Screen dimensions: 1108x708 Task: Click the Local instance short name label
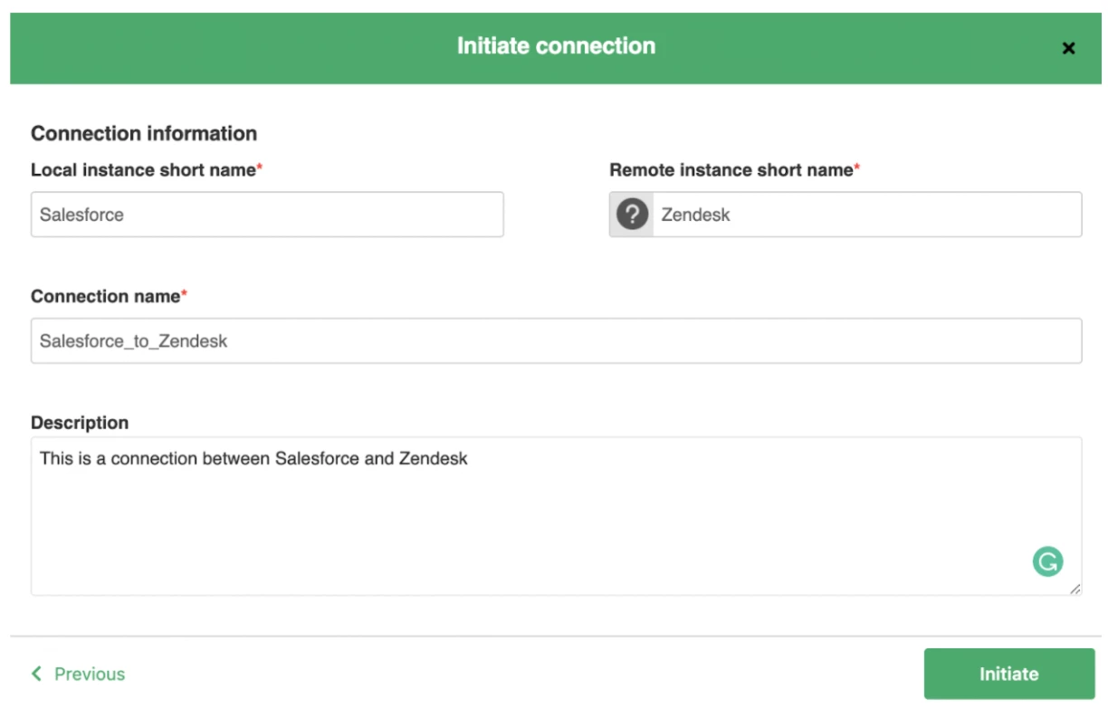coord(147,170)
